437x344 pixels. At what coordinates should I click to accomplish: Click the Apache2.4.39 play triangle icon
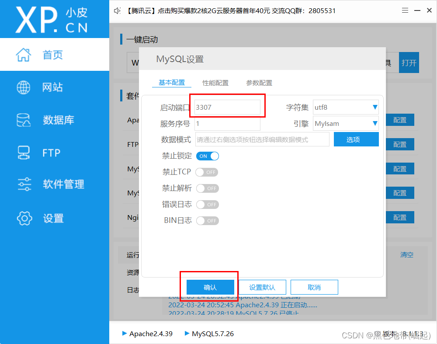(125, 333)
